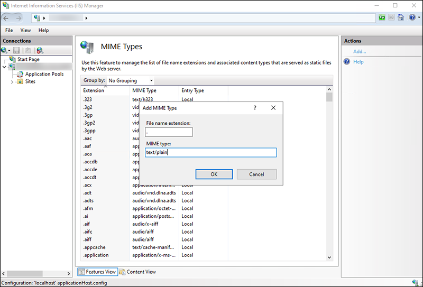The width and height of the screenshot is (423, 287).
Task: Click the Connections pane scroll right arrow
Action: click(x=69, y=273)
